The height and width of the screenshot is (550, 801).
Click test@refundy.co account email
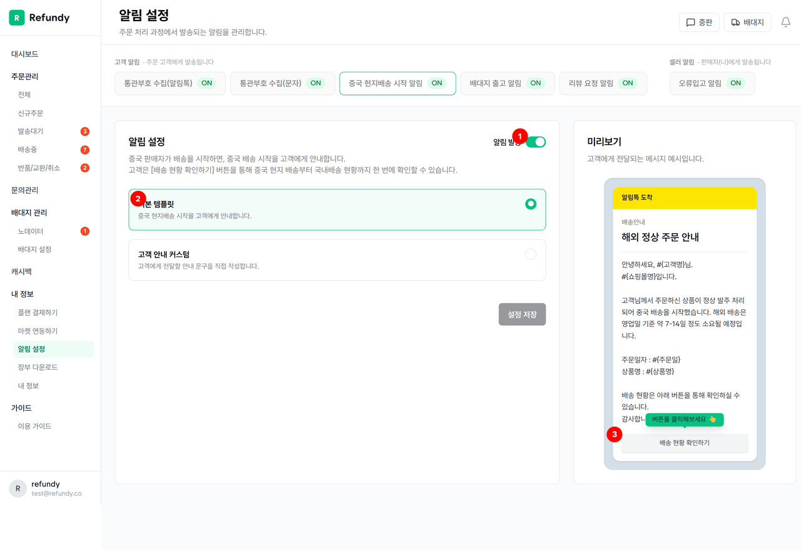[x=56, y=493]
